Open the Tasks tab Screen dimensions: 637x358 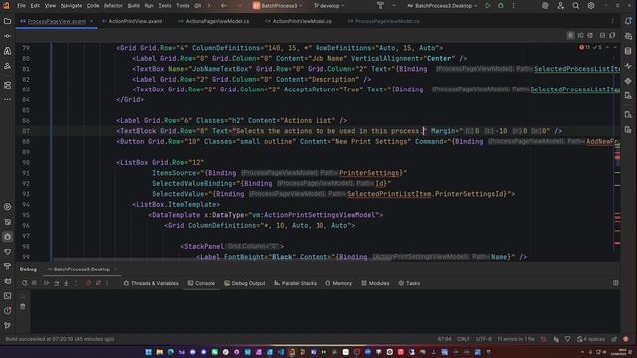[409, 283]
